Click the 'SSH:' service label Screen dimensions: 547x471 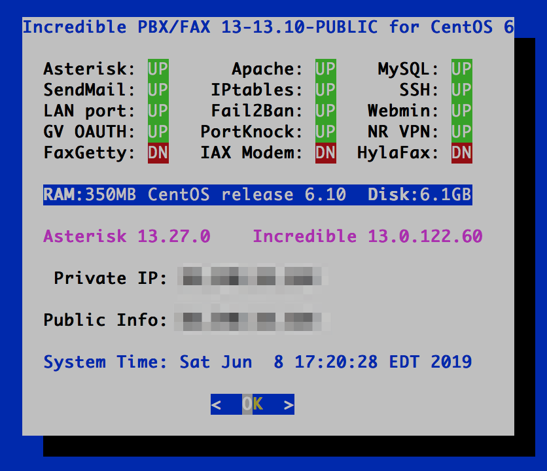(419, 90)
